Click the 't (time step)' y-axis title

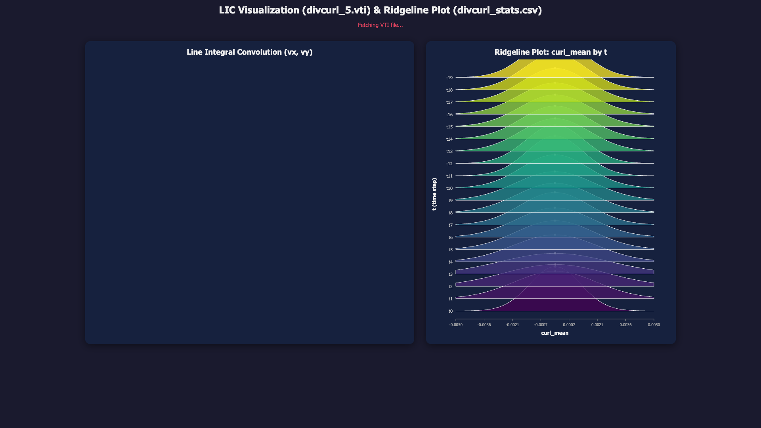[434, 194]
